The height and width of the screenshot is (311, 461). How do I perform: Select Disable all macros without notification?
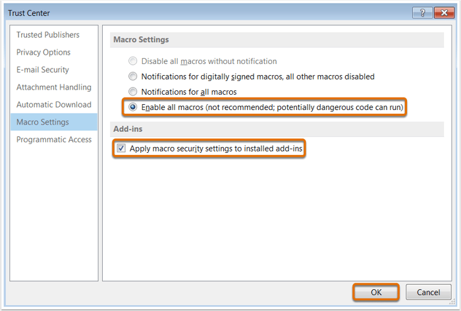[132, 61]
